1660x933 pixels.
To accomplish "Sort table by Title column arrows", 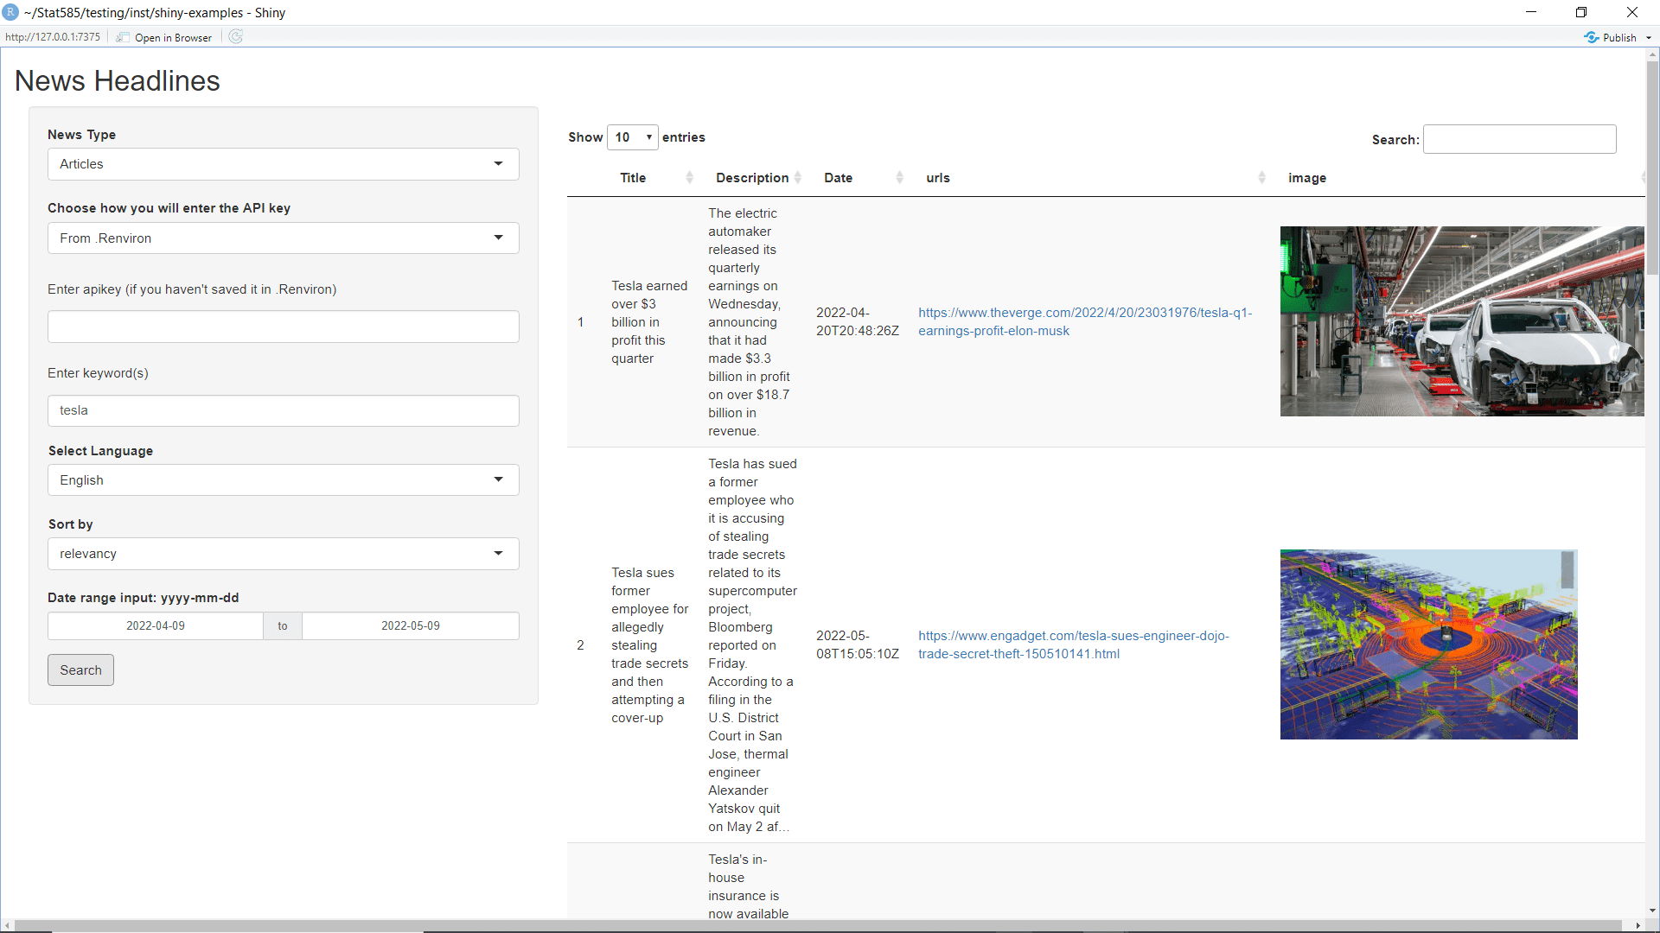I will pos(689,178).
